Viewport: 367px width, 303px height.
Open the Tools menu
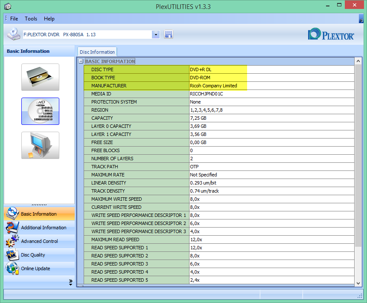[31, 19]
